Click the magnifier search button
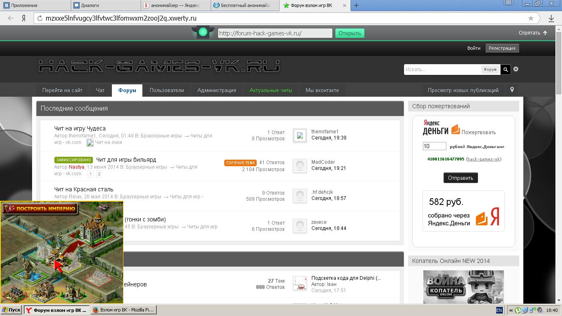The image size is (562, 316). coord(506,70)
